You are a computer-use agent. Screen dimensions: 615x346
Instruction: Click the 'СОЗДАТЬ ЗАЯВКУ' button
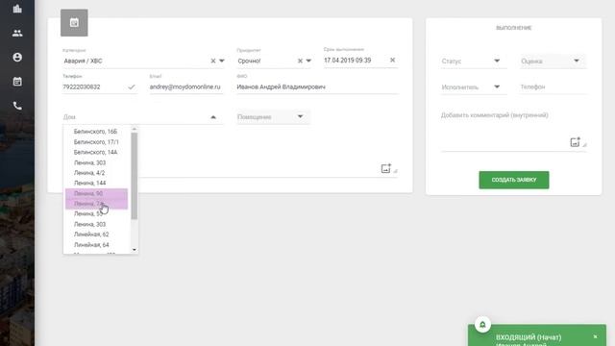[514, 180]
